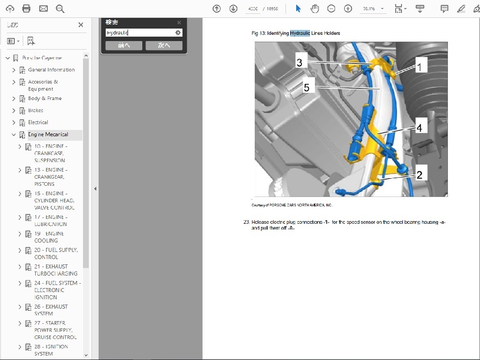The image size is (480, 360).
Task: Choose the selection arrow tool
Action: 298,8
